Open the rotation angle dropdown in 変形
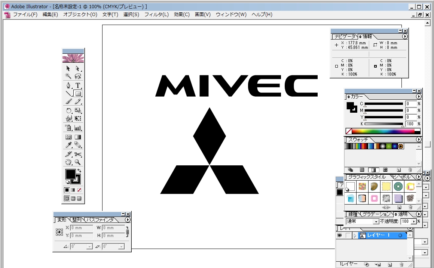This screenshot has height=268, width=434. point(89,246)
